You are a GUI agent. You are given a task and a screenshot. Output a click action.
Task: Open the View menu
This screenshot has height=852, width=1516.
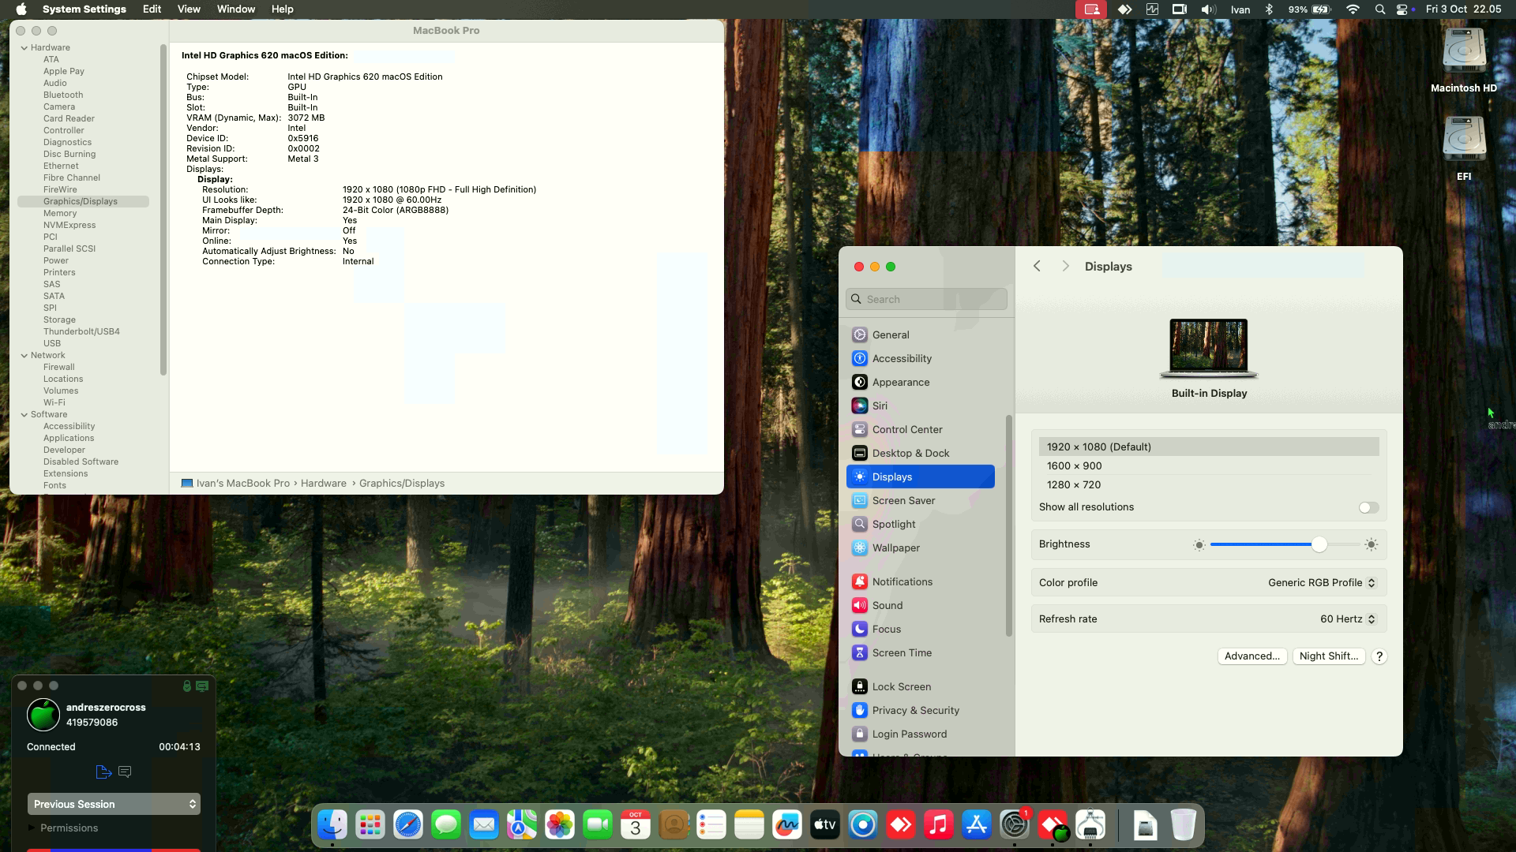click(189, 9)
